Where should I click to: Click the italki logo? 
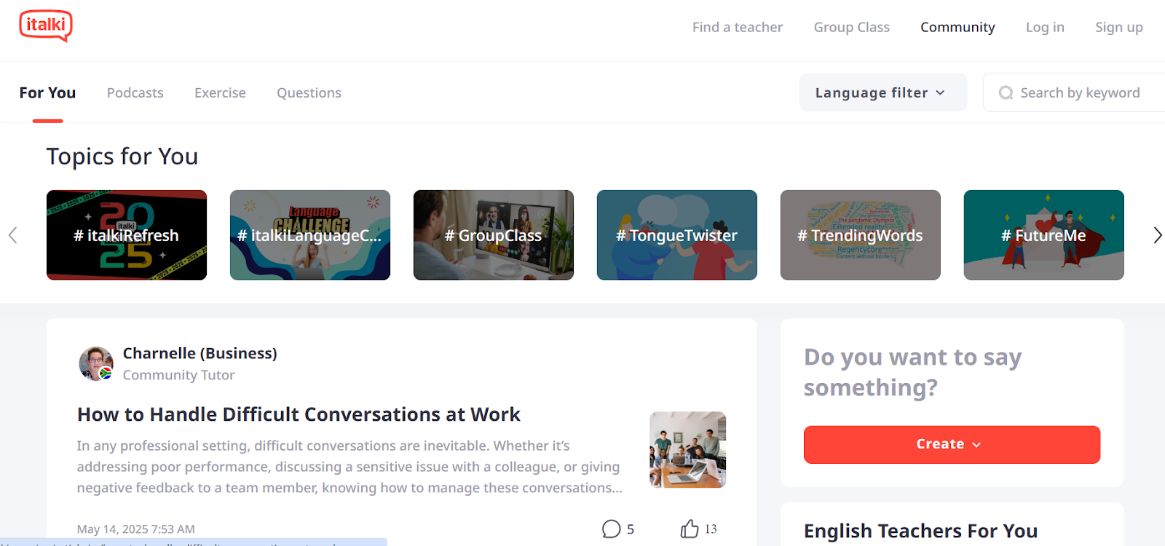click(x=46, y=26)
